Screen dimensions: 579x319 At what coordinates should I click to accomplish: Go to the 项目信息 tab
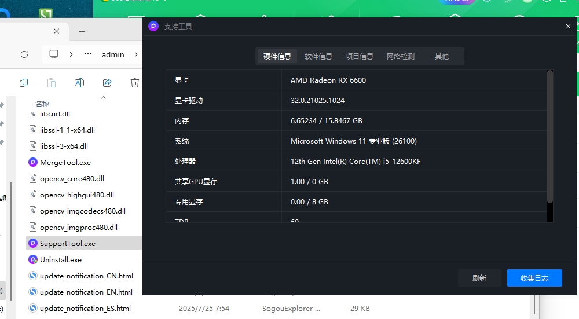point(360,56)
